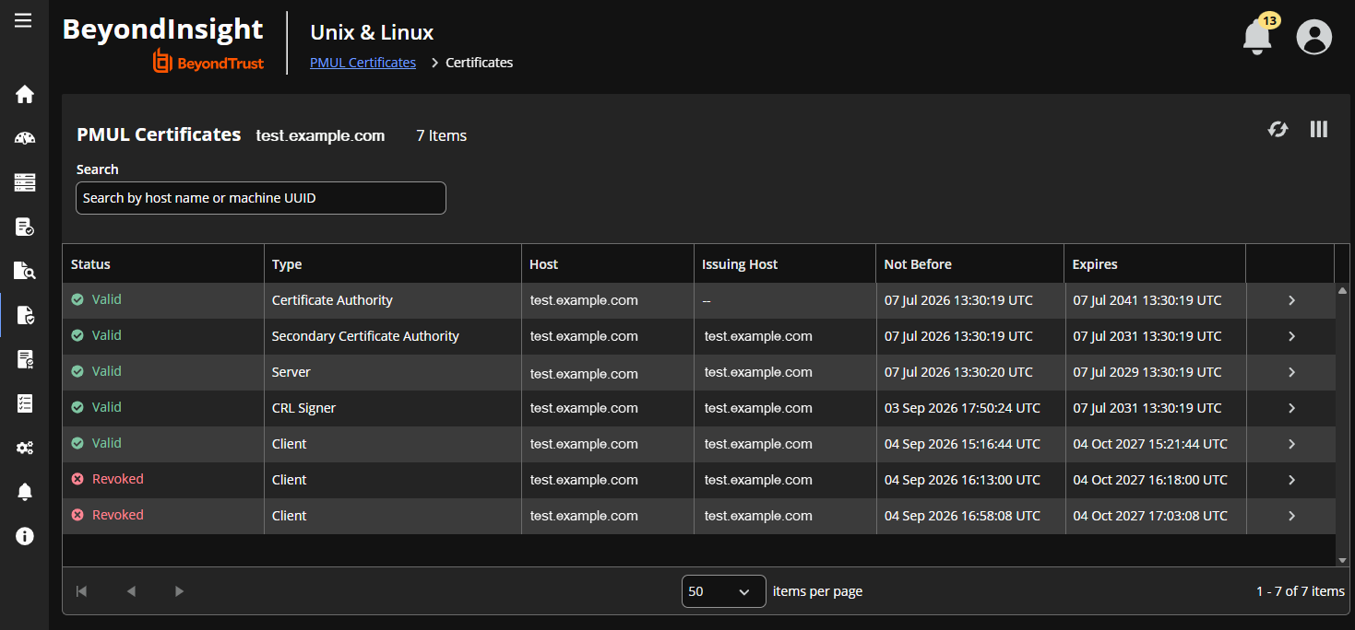Select Not Before 03 Sep 2026 17:50:24 UTC
This screenshot has height=630, width=1355.
click(x=962, y=408)
